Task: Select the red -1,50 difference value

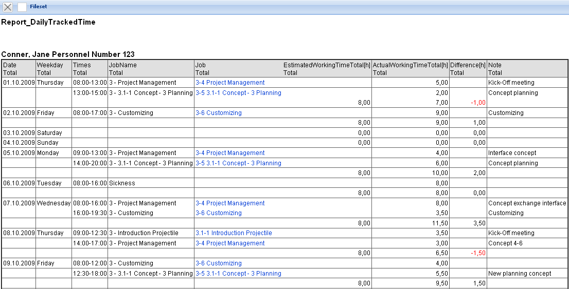Action: coord(477,253)
